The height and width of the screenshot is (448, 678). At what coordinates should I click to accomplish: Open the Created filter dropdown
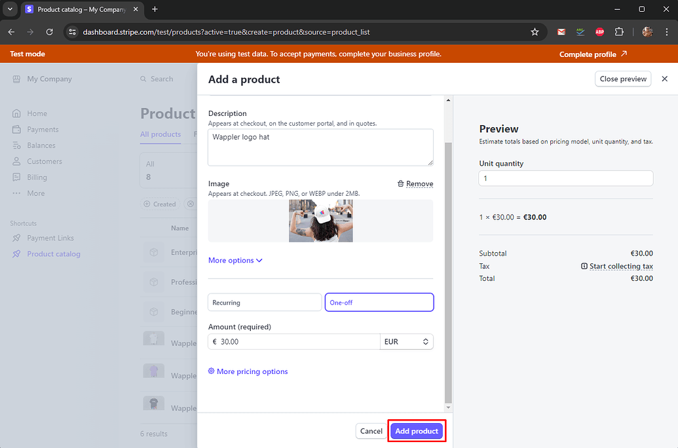[x=162, y=204]
